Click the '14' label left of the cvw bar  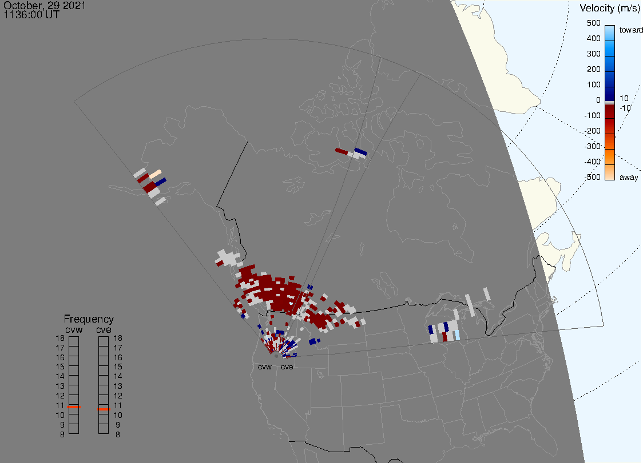click(60, 377)
